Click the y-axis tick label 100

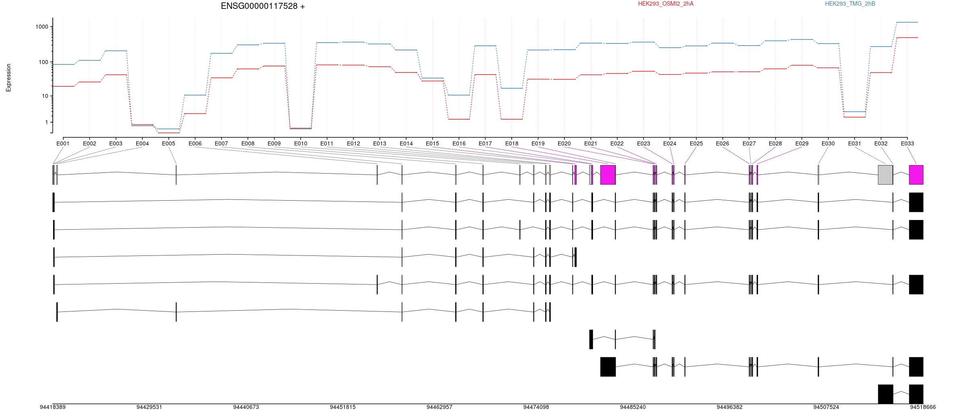click(44, 62)
